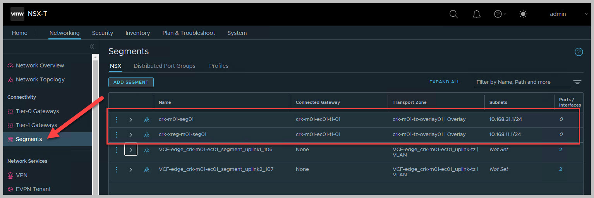Open actions menu for crk-m01-seg01

(117, 119)
